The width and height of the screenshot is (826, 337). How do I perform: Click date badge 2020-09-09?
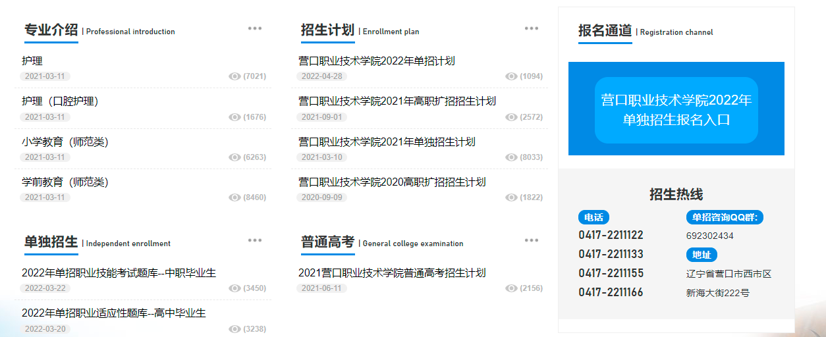click(321, 197)
